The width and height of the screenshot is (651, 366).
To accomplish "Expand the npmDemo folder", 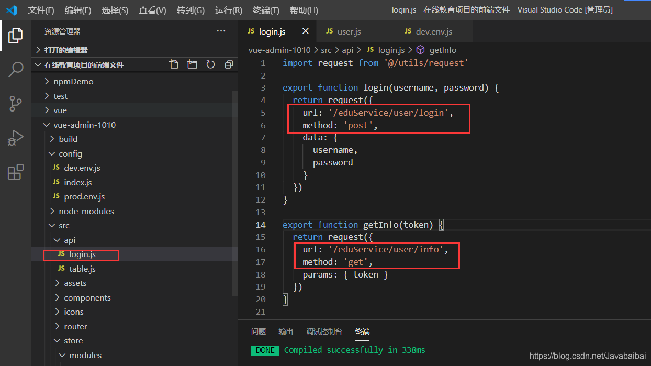I will (47, 81).
